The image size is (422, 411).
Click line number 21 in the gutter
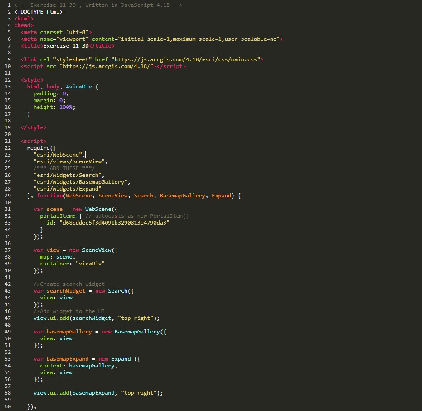pyautogui.click(x=7, y=141)
